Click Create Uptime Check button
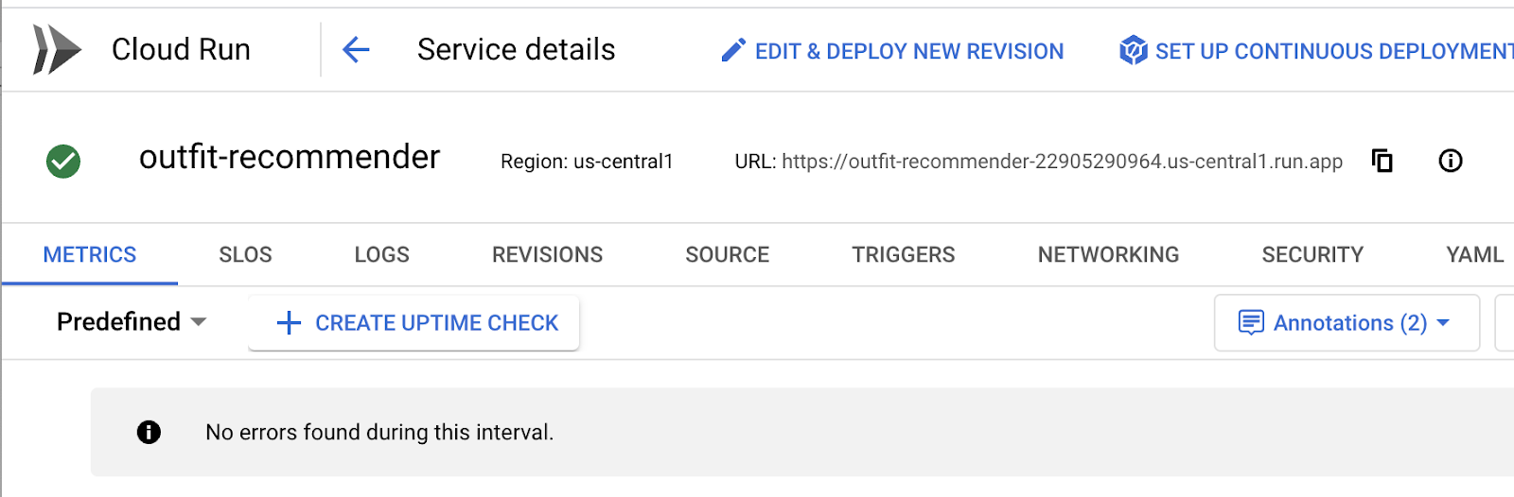 point(414,323)
